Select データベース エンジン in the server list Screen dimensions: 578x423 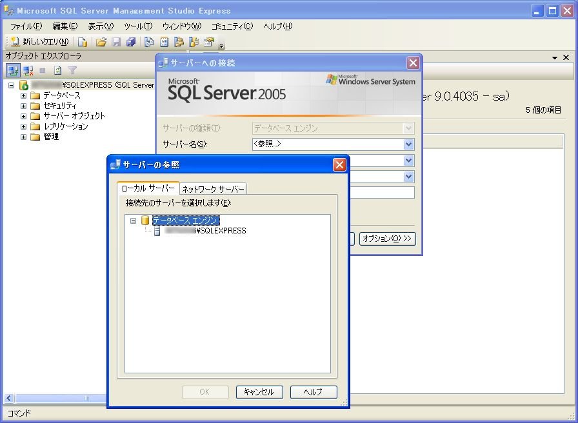tap(186, 221)
